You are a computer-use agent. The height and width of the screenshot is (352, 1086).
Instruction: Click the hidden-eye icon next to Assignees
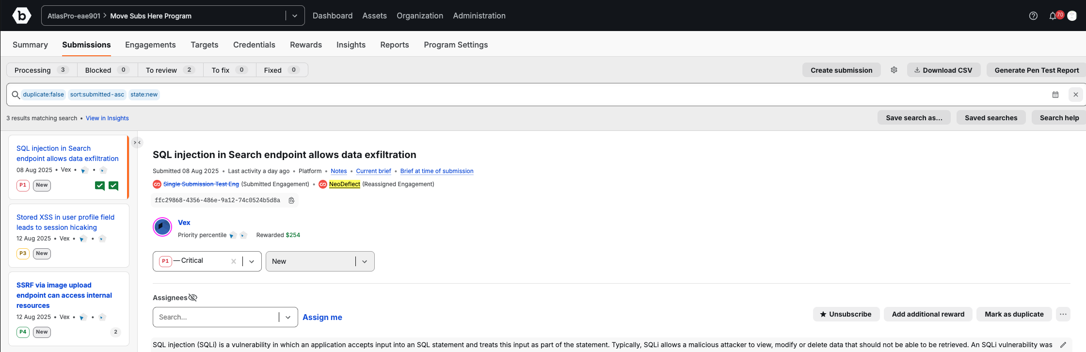pos(192,298)
